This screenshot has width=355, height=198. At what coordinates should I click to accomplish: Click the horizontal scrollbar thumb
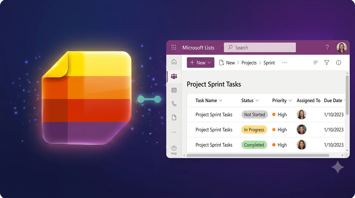tap(258, 155)
